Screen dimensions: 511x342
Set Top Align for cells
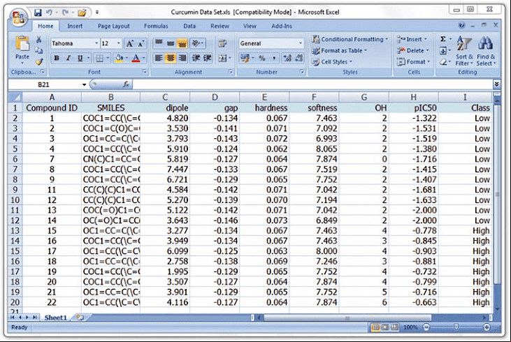coord(159,43)
